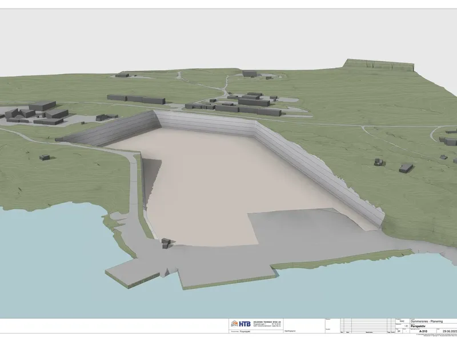Click the 'Helgesen Tekniske Bygg AS' company name
457x342 pixels.
coord(267,322)
